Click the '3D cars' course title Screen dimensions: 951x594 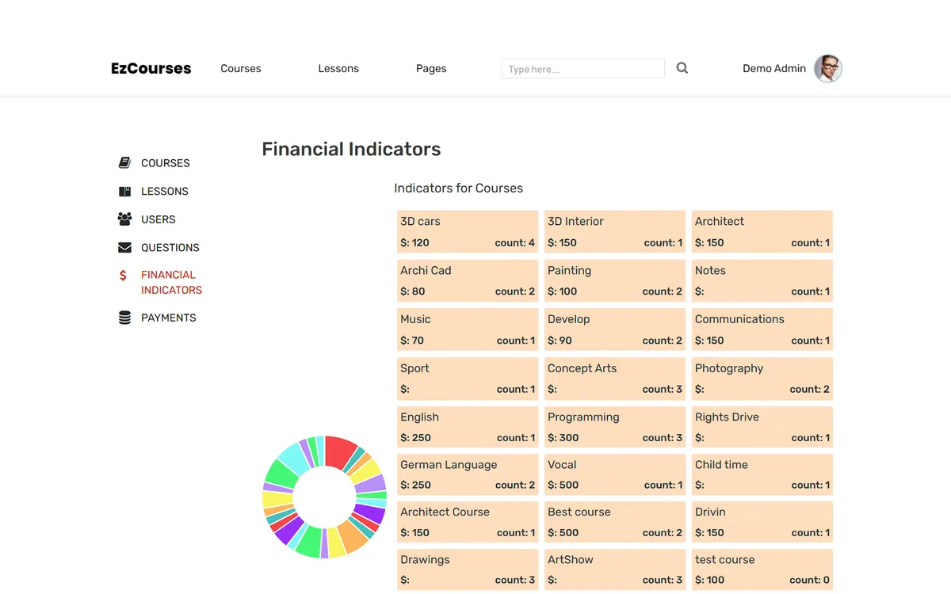click(x=420, y=222)
